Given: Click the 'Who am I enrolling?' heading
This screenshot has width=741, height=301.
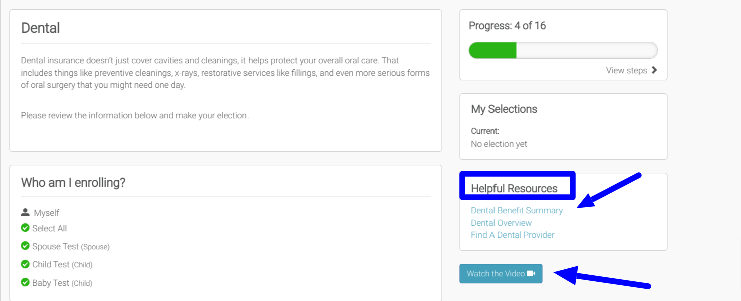Looking at the screenshot, I should (x=73, y=183).
